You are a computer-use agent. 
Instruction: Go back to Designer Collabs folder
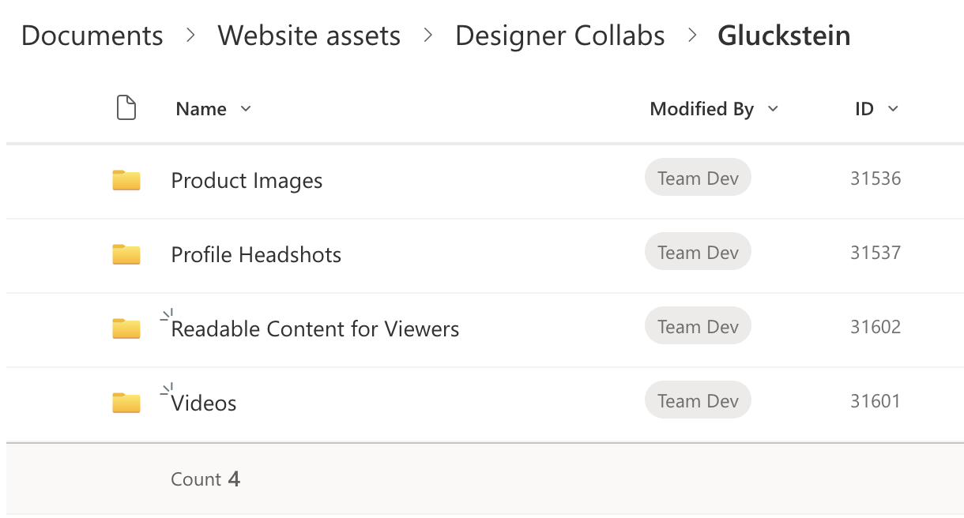pyautogui.click(x=559, y=36)
